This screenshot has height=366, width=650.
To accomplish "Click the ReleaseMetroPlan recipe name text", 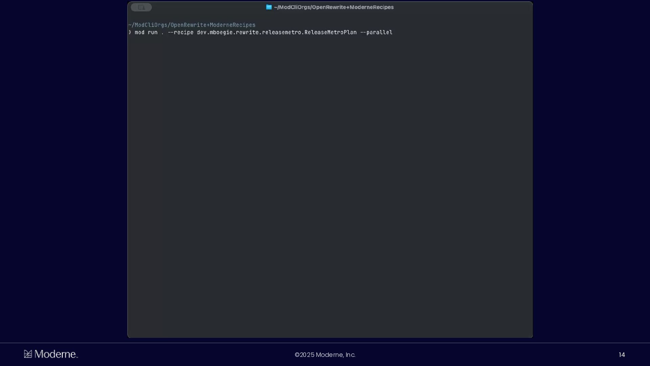I will coord(330,32).
